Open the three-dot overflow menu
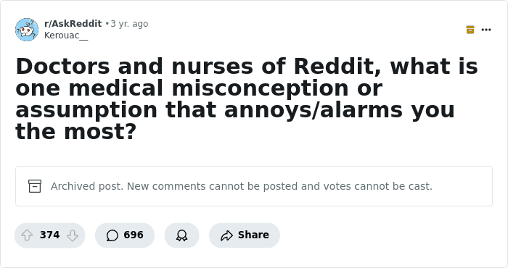The image size is (508, 268). click(x=486, y=30)
